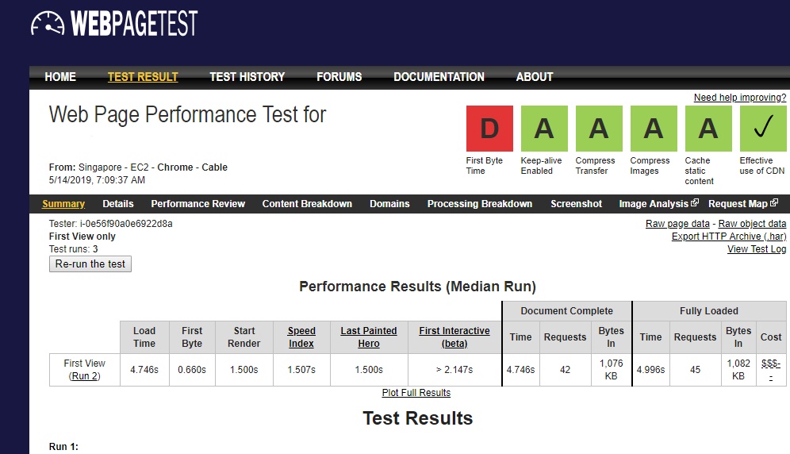Viewport: 790px width, 454px height.
Task: Open the Test History page
Action: 247,77
